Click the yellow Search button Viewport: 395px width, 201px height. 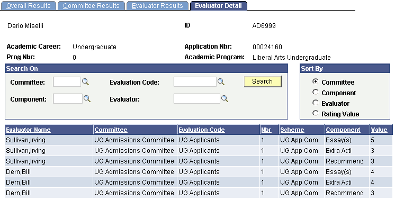(263, 81)
